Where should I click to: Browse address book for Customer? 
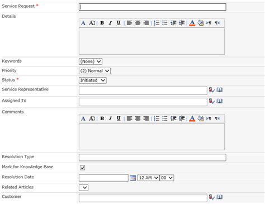[x=220, y=197]
